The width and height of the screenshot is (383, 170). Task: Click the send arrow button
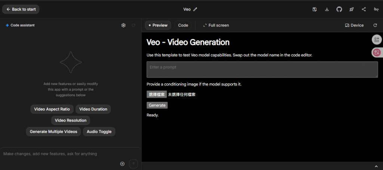(134, 164)
